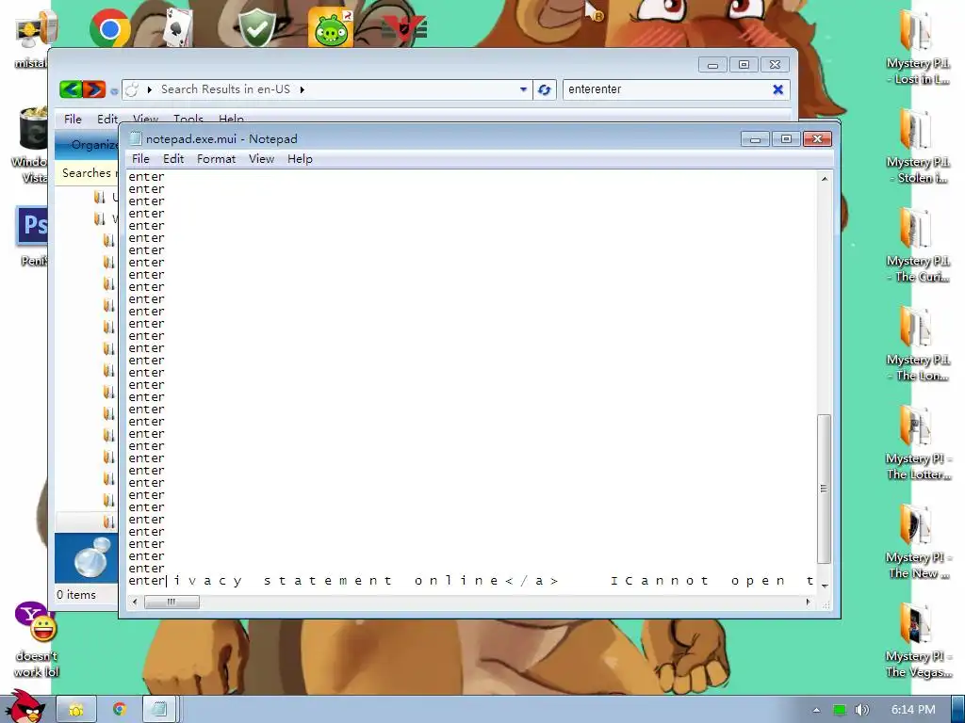Open Mystery P.I. Lost in L... folder
The image size is (965, 723).
(x=917, y=47)
